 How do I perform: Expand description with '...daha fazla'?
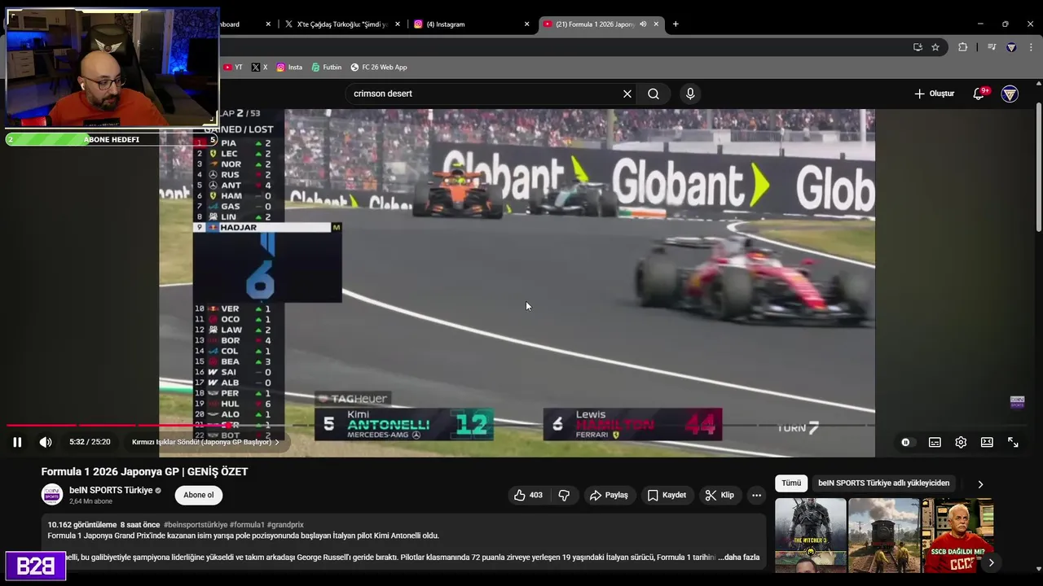click(738, 558)
